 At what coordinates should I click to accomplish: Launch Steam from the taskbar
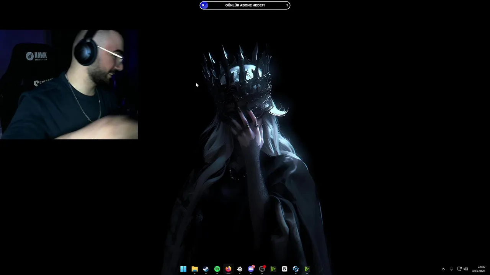click(206, 269)
